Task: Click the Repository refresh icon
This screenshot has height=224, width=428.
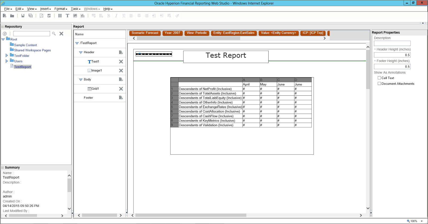Action: pyautogui.click(x=5, y=34)
